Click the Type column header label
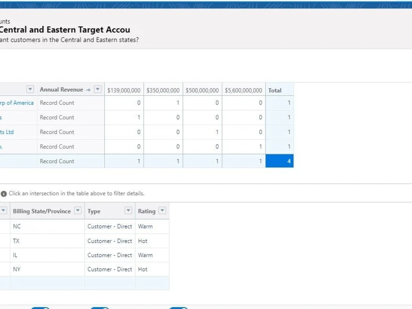Viewport: 412px width, 309px height. [94, 211]
